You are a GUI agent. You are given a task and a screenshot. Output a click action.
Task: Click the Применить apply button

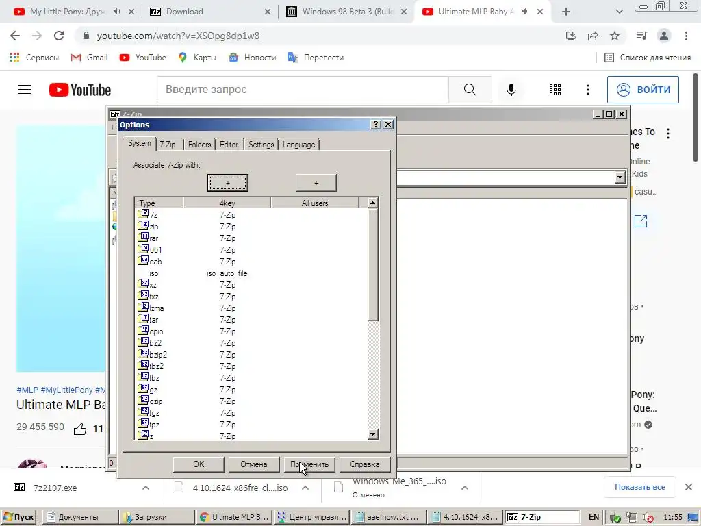point(309,464)
